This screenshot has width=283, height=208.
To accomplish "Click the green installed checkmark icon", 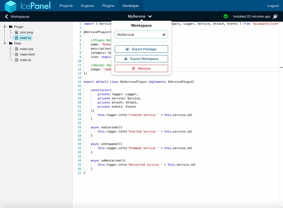I will 226,16.
